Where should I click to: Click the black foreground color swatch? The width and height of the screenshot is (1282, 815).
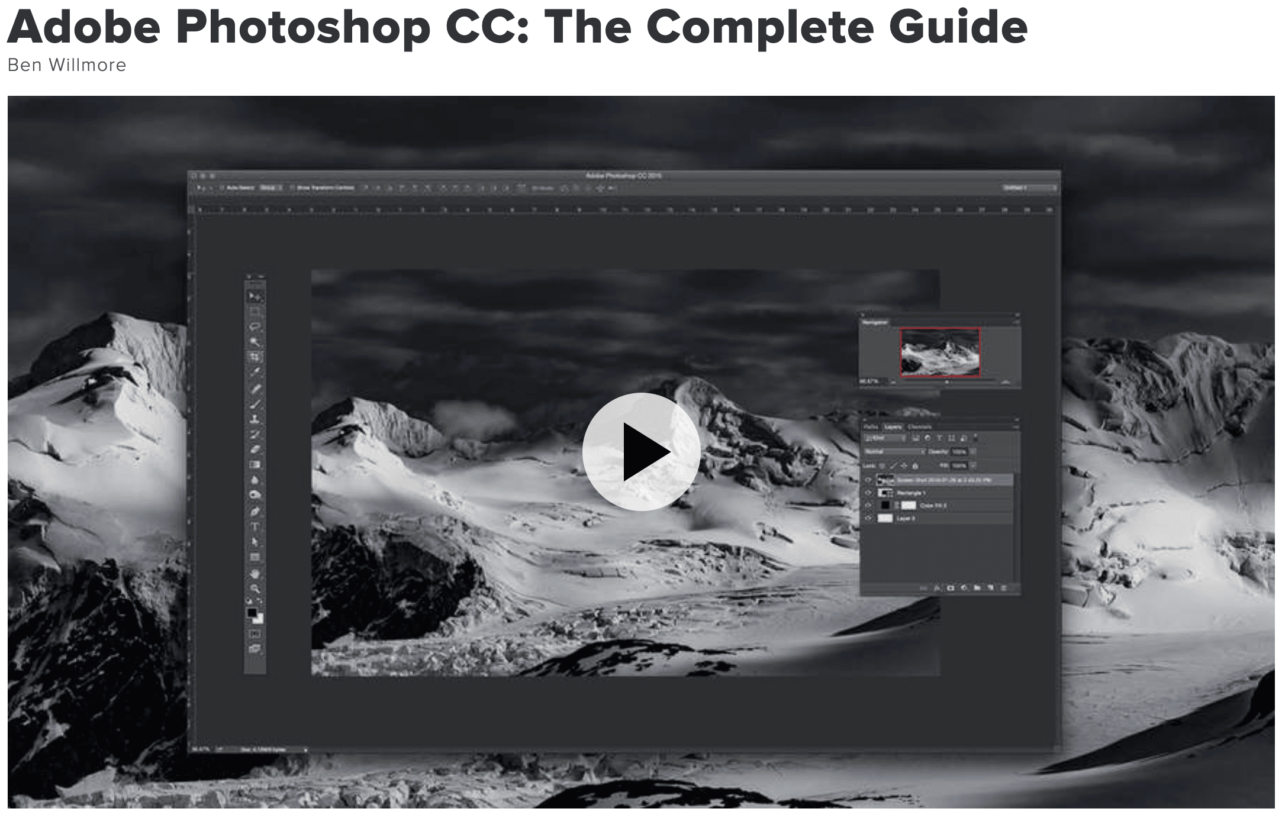tap(252, 613)
